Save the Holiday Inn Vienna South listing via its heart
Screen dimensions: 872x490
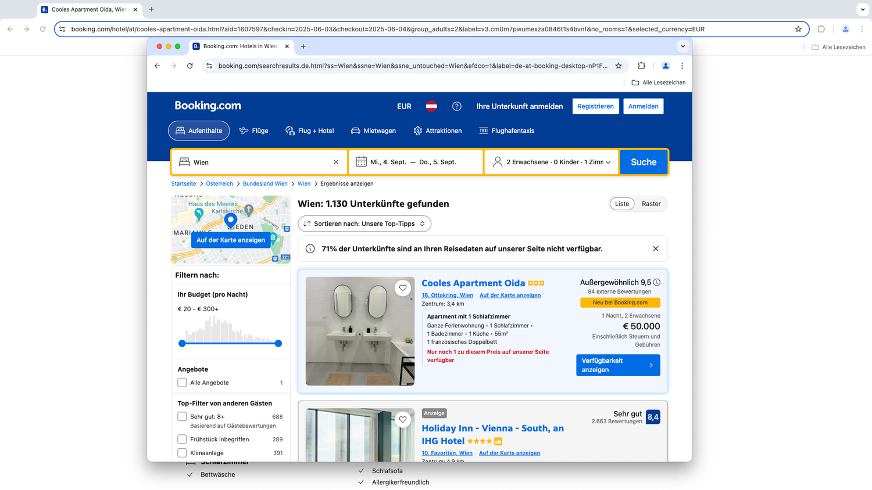[403, 419]
